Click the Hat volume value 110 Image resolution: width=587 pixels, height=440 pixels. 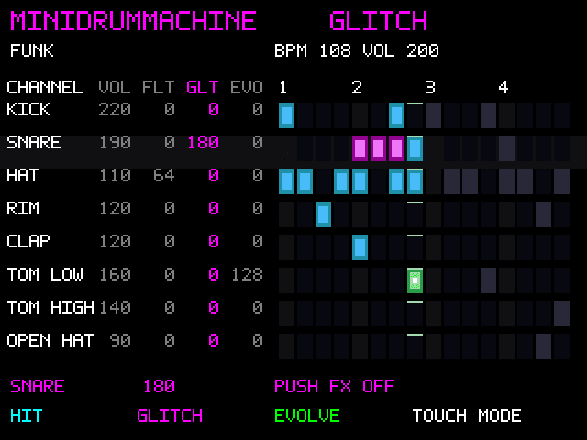click(115, 175)
